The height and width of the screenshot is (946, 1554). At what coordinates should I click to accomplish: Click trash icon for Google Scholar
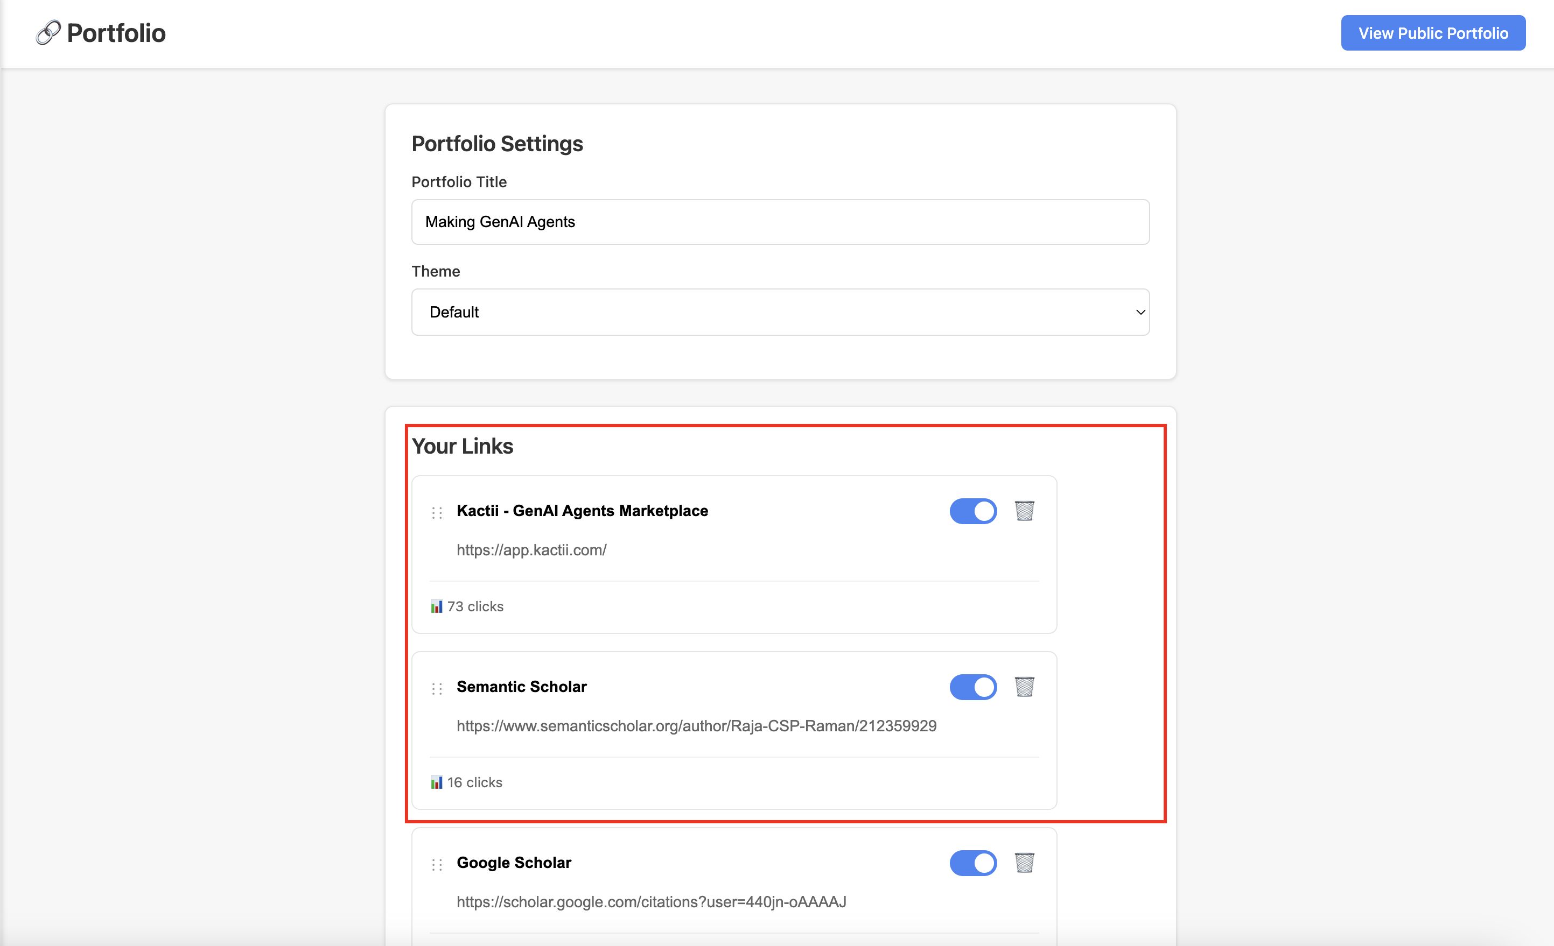tap(1024, 862)
